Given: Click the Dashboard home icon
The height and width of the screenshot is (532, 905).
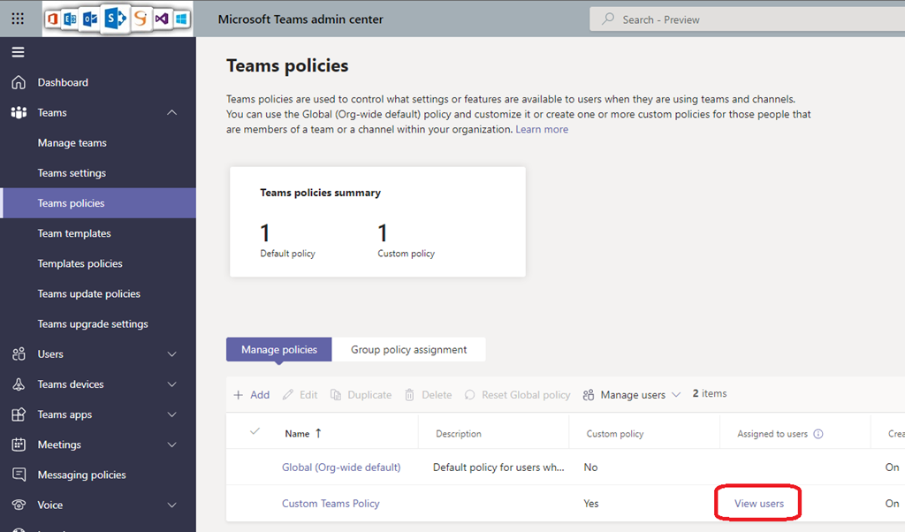Looking at the screenshot, I should pos(19,82).
